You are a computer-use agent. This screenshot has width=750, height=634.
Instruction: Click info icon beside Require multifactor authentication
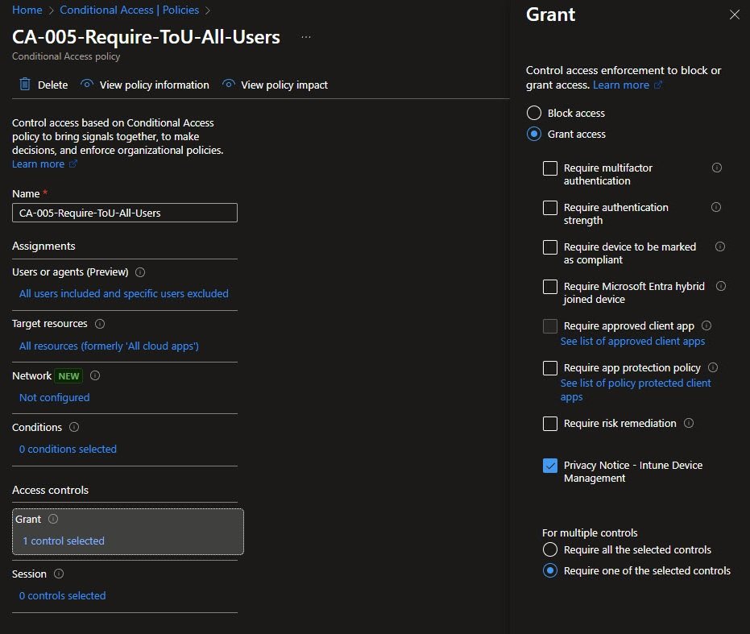point(716,168)
